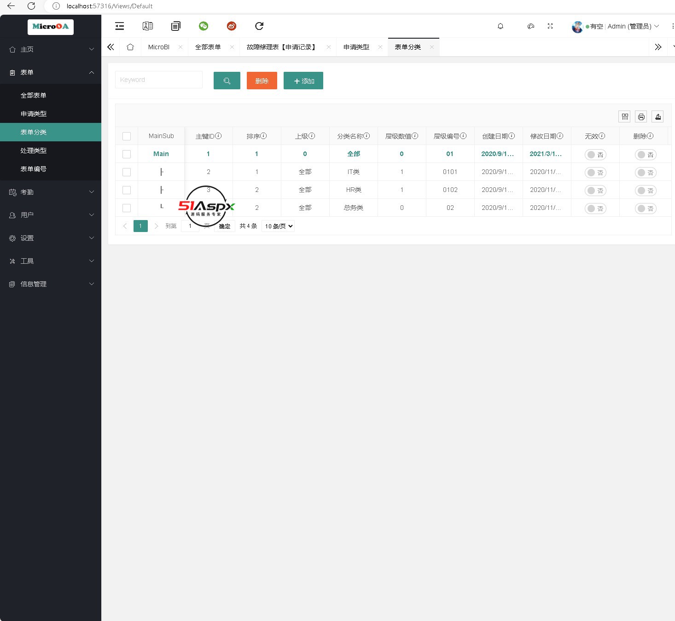This screenshot has height=621, width=675.
Task: Check the checkbox for the IT类 row
Action: coord(127,172)
